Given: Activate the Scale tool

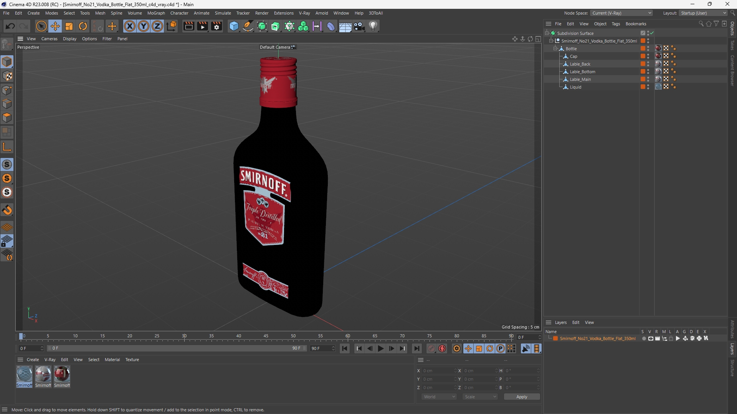Looking at the screenshot, I should tap(69, 26).
